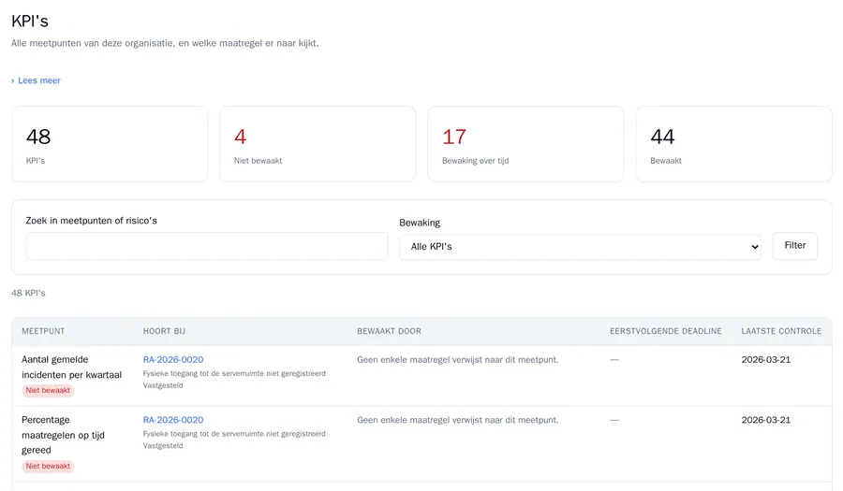Click 'Geen enkele maatregel' text in Percentage row
The image size is (843, 491).
tap(457, 420)
